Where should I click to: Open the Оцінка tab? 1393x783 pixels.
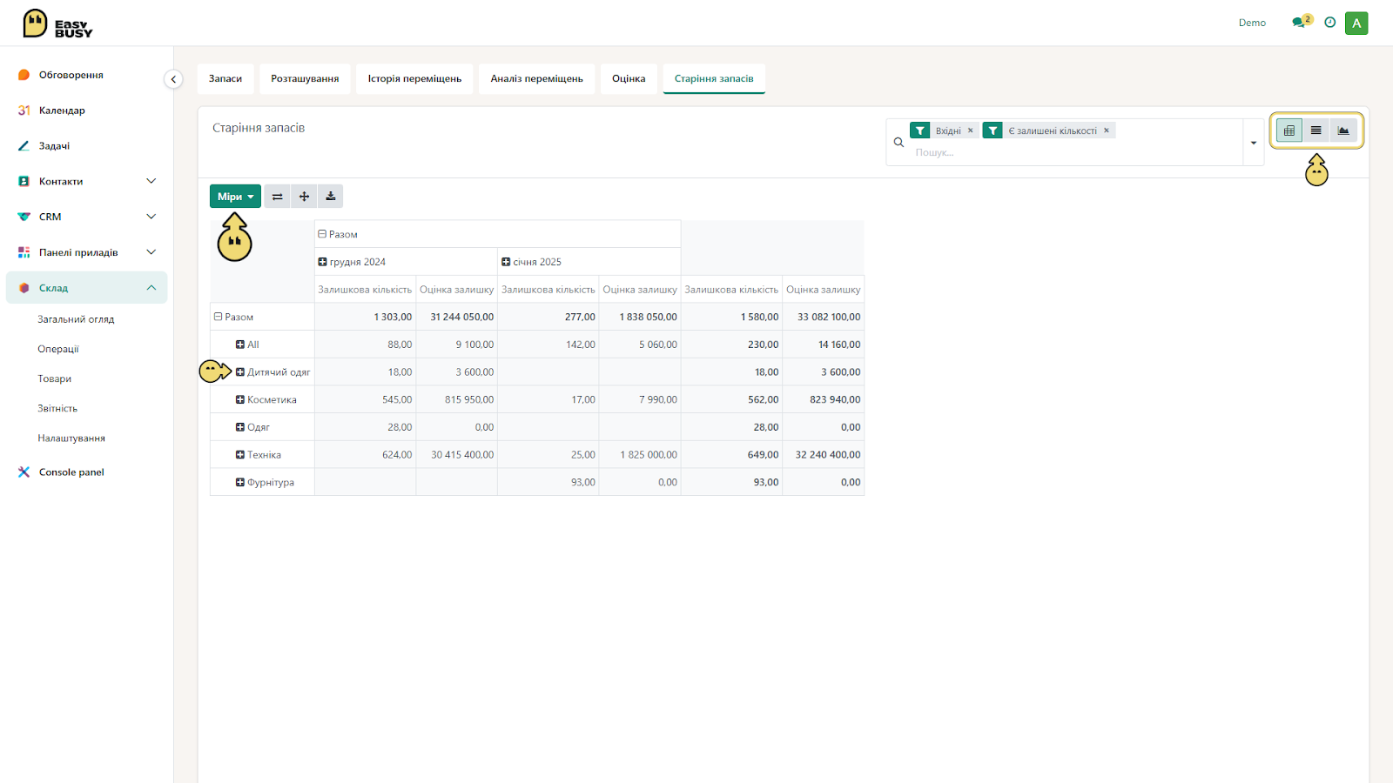click(x=629, y=78)
